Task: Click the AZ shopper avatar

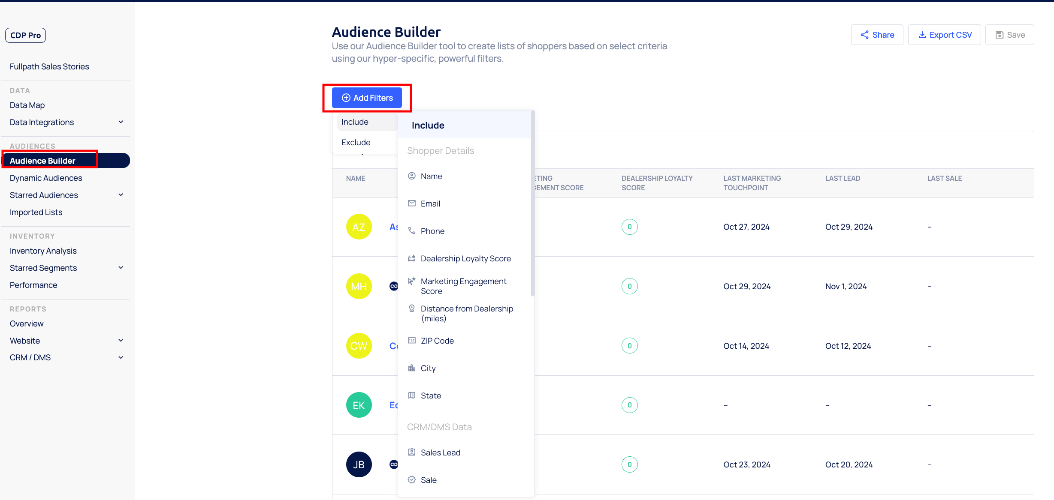Action: [x=359, y=227]
